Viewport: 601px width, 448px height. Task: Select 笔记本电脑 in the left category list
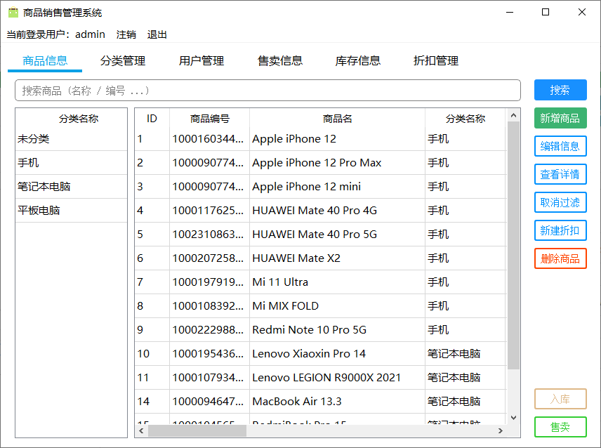72,187
